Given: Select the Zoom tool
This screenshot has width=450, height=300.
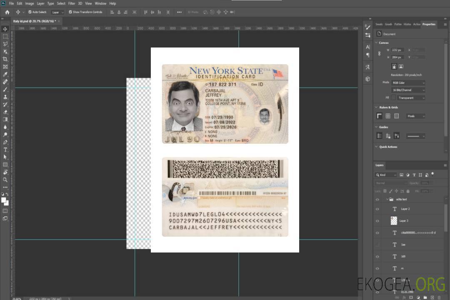Looking at the screenshot, I should click(5, 180).
